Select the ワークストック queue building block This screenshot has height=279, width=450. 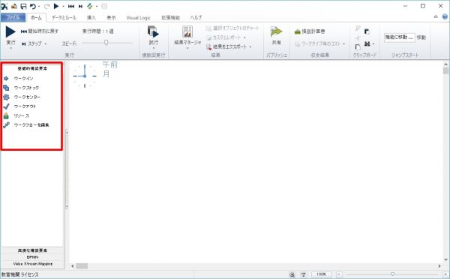(x=6, y=88)
